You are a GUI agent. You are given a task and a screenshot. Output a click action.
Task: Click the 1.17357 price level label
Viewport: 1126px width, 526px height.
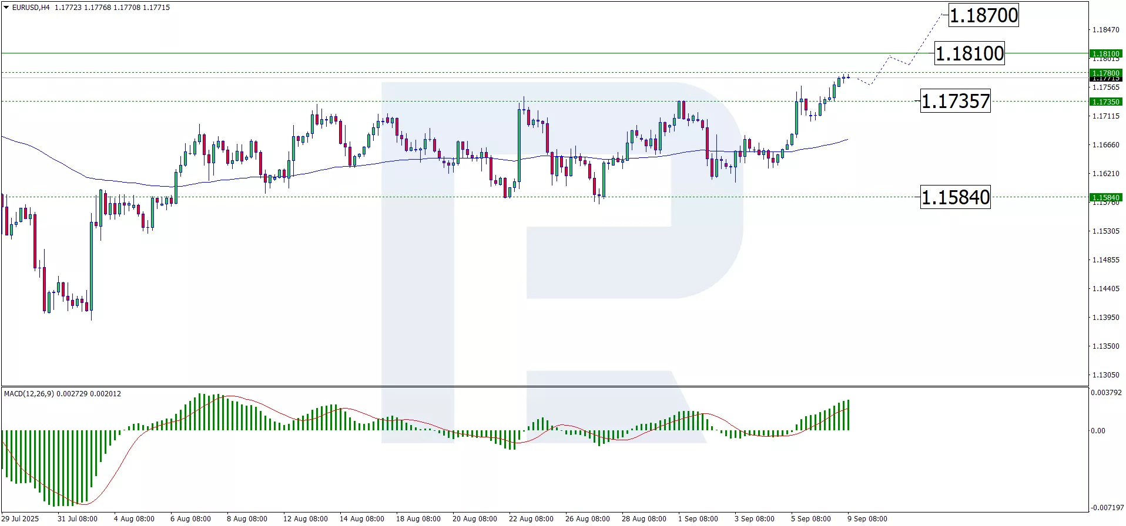tap(956, 101)
